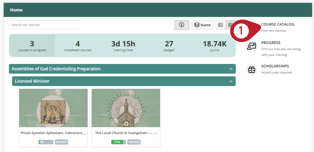Screen dimensions: 314x152
Task: Click PAUSED badge on Prison Epistles course
Action: [61, 142]
